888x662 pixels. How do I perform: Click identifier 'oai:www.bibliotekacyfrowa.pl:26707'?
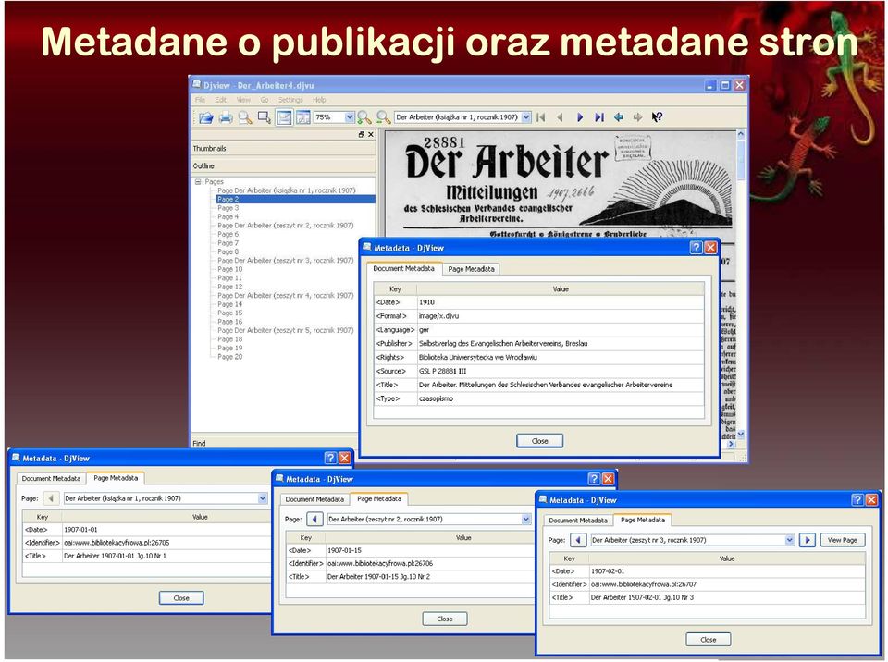click(644, 583)
